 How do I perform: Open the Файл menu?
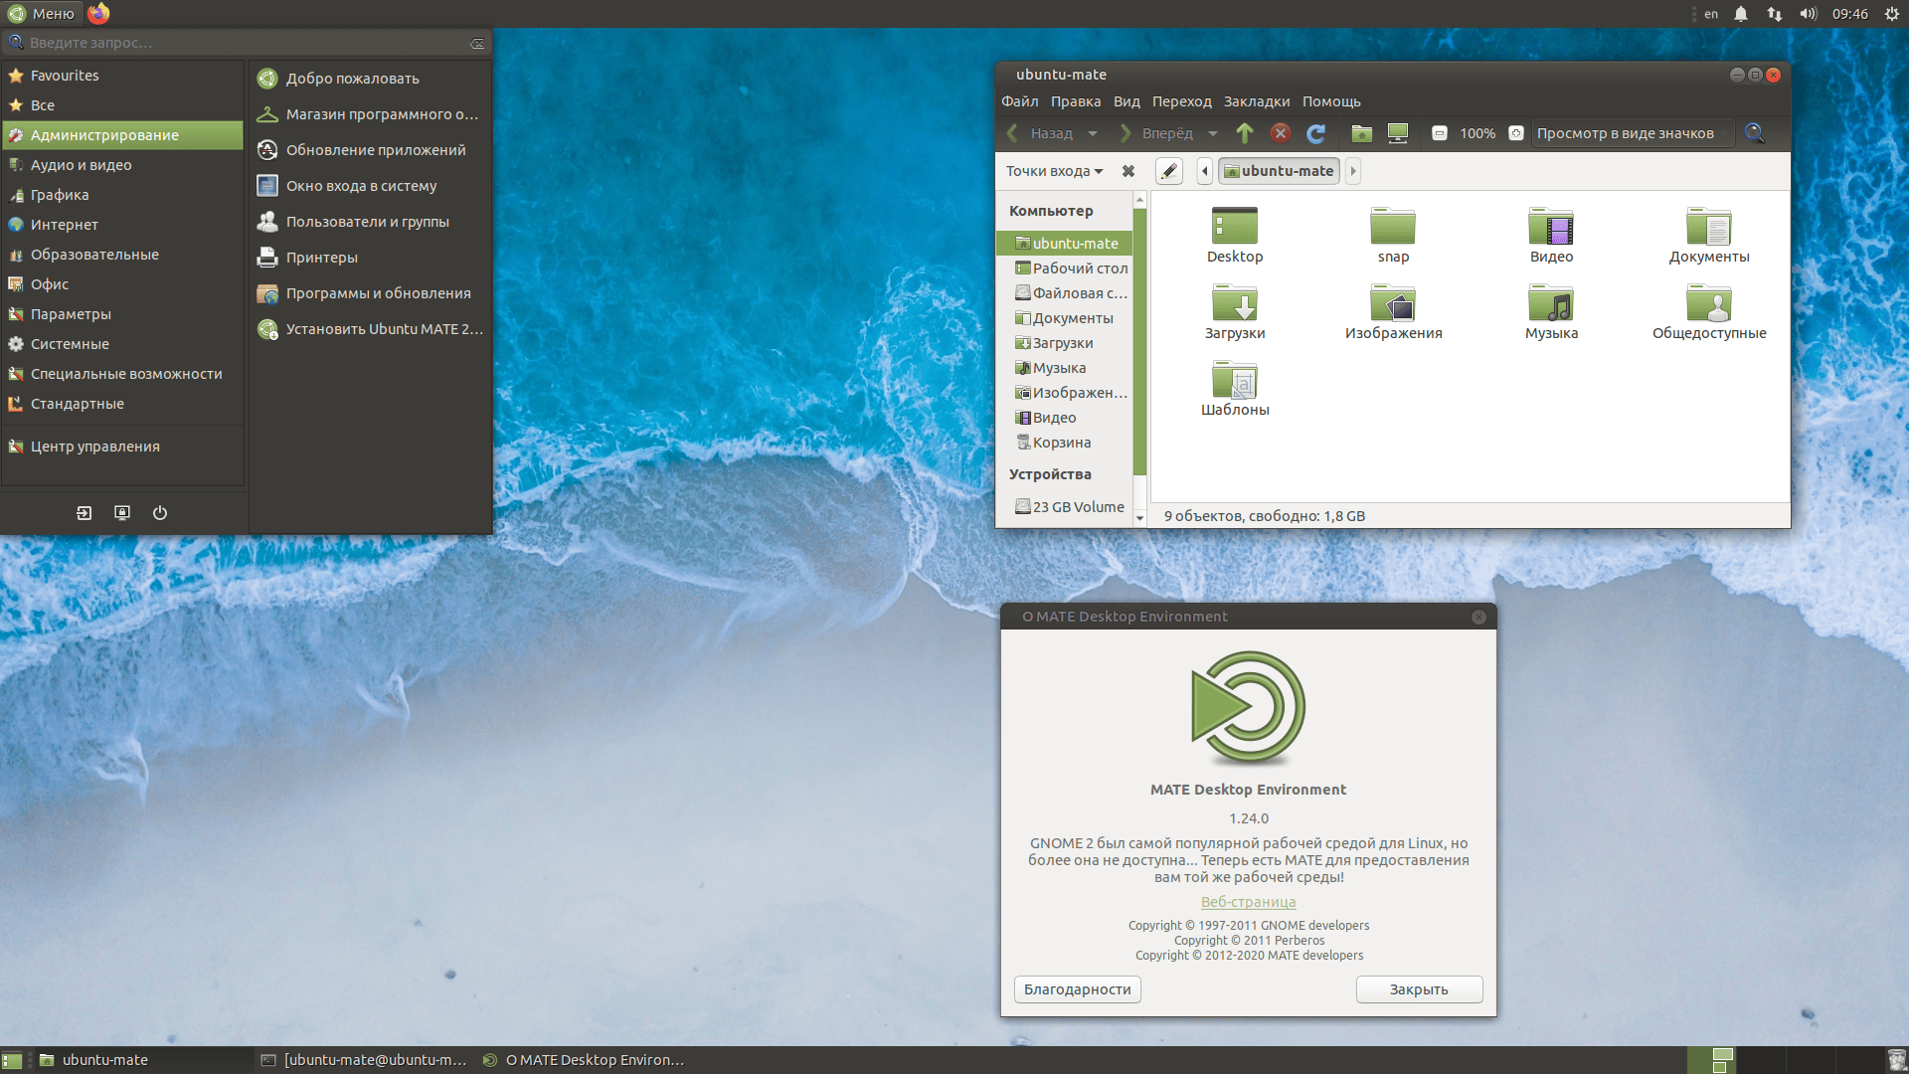1019,101
